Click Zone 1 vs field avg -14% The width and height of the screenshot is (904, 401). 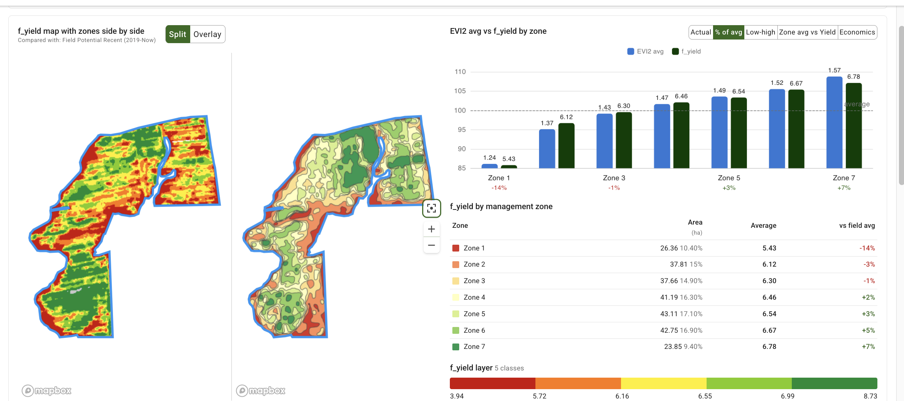coord(867,248)
